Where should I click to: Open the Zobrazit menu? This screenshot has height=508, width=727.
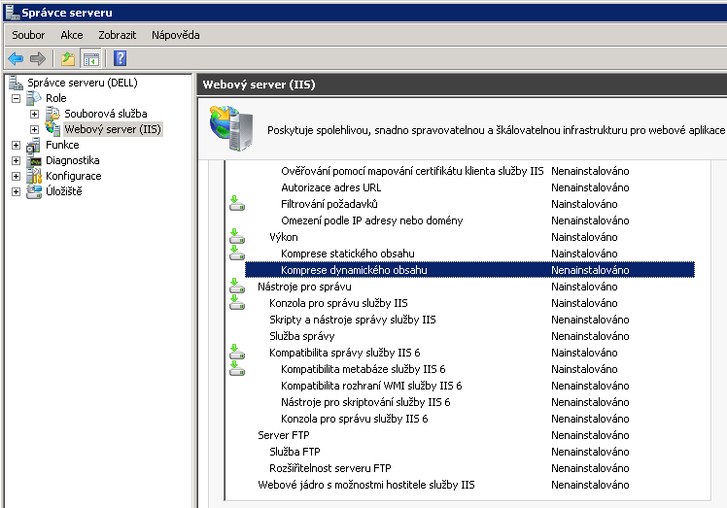click(118, 35)
